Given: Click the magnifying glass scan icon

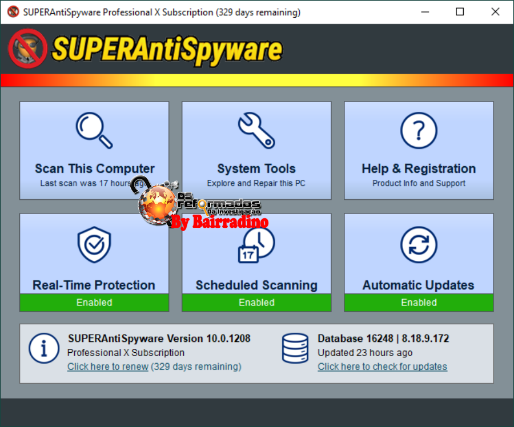Looking at the screenshot, I should [x=94, y=130].
